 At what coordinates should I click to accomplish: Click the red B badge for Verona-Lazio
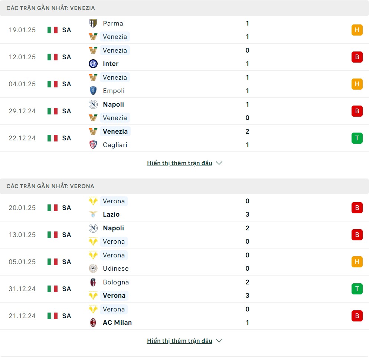pyautogui.click(x=357, y=208)
